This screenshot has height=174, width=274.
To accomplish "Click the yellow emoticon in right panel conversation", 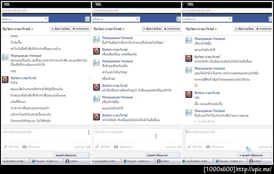I will (x=196, y=85).
